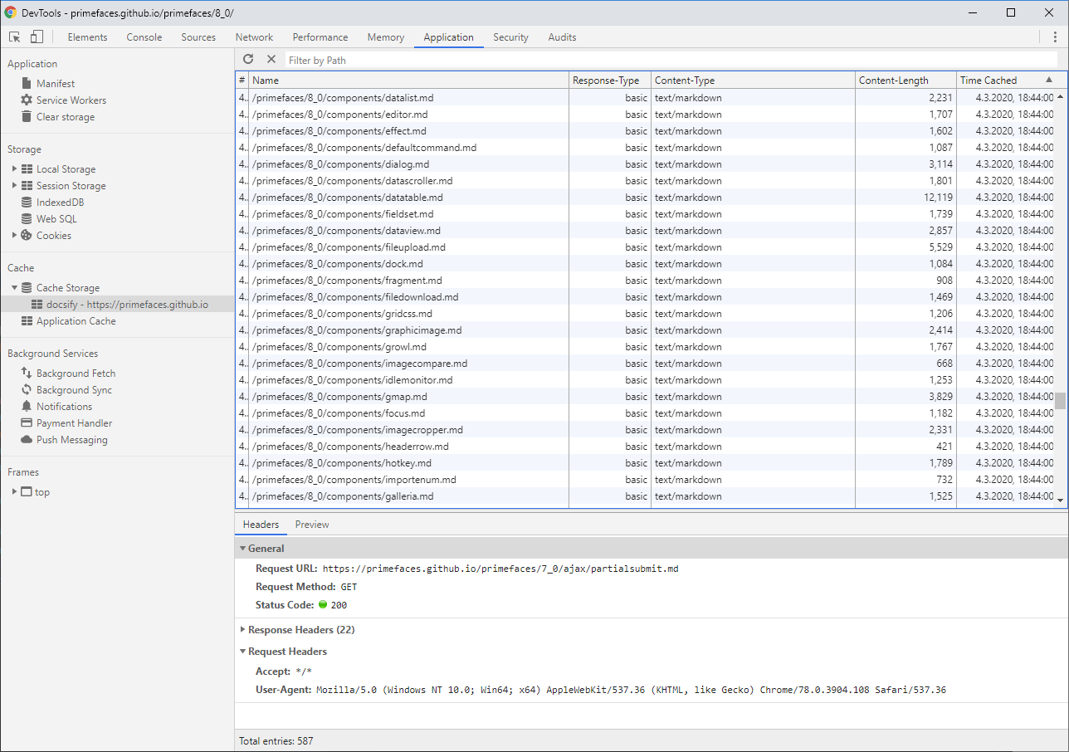Viewport: 1069px width, 752px height.
Task: Click the scrollbar up arrow
Action: point(1060,96)
